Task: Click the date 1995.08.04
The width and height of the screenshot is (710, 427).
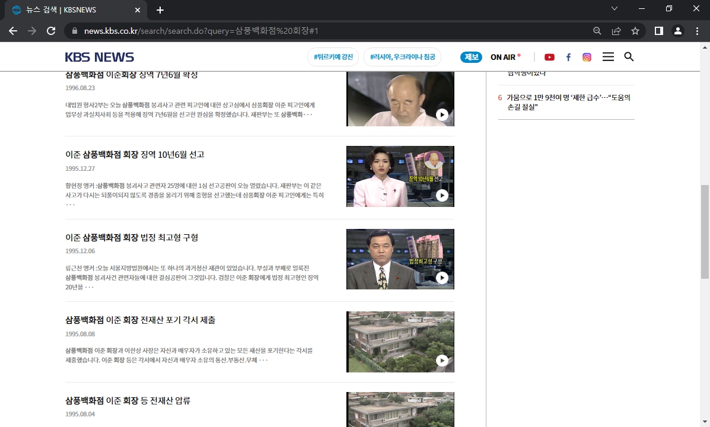Action: [x=80, y=414]
